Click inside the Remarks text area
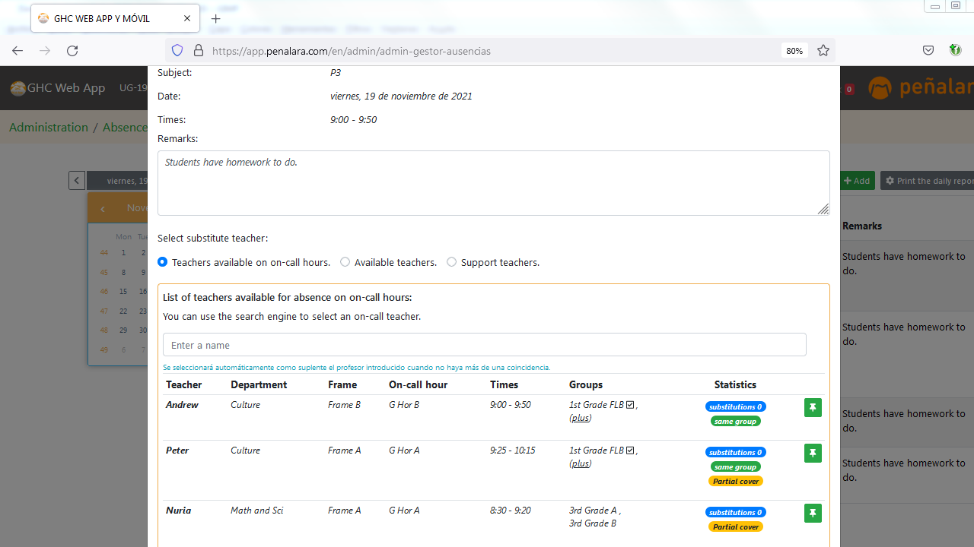 [493, 182]
